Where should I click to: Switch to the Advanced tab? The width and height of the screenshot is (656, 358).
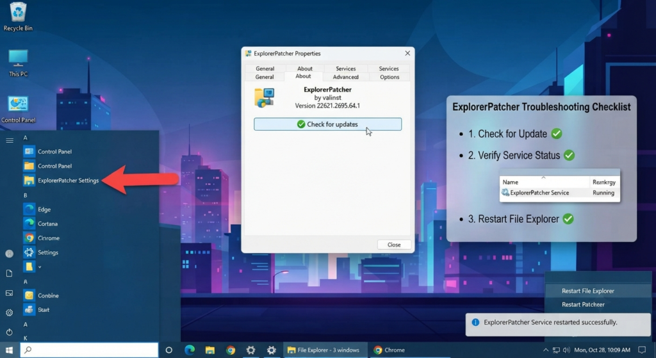(345, 77)
